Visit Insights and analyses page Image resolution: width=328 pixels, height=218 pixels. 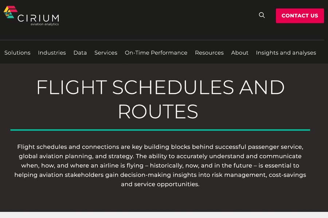coord(286,53)
